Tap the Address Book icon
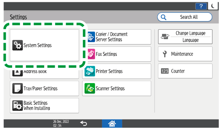The height and width of the screenshot is (129, 220). (17, 72)
